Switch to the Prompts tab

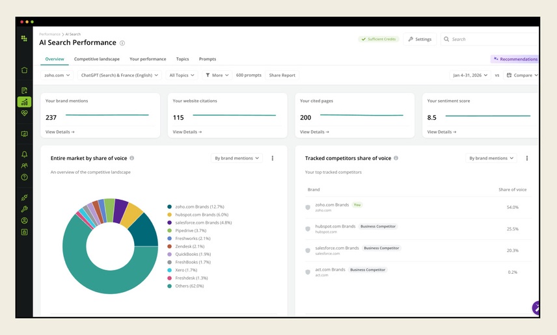[x=208, y=59]
